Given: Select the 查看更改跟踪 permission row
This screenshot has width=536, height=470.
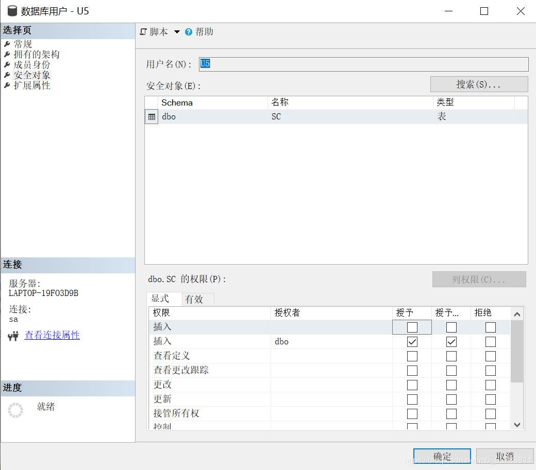Looking at the screenshot, I should [x=329, y=370].
